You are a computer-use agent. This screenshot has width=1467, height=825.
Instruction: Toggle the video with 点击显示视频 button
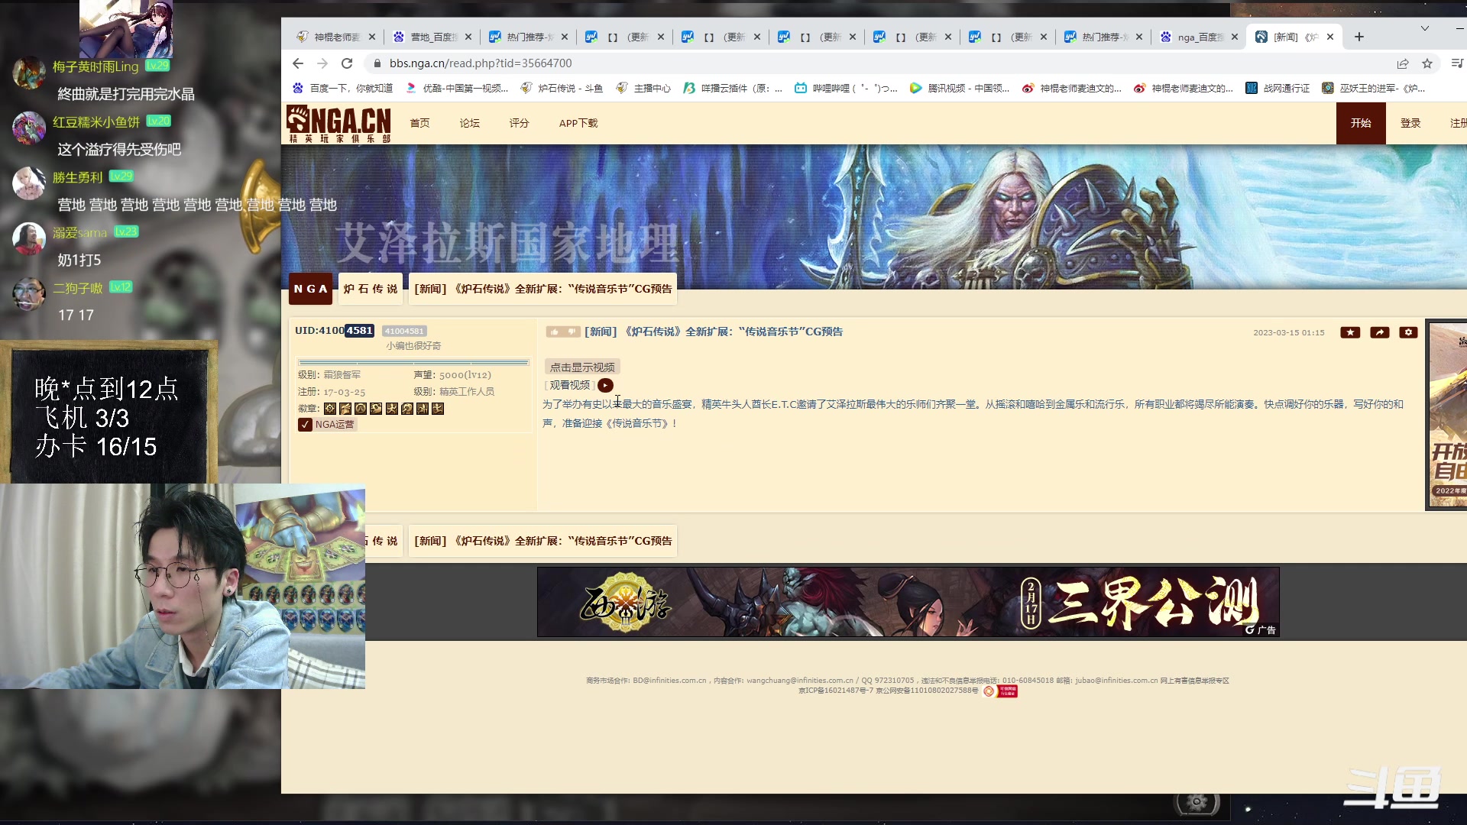click(x=581, y=367)
